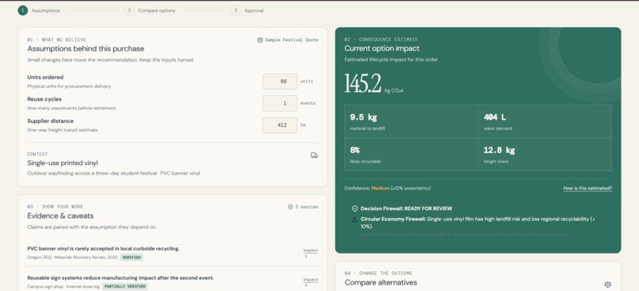Click the 145.2 kg CO2e value
This screenshot has height=291, width=639.
[x=373, y=83]
